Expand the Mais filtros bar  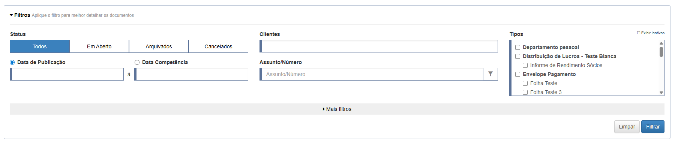point(337,109)
